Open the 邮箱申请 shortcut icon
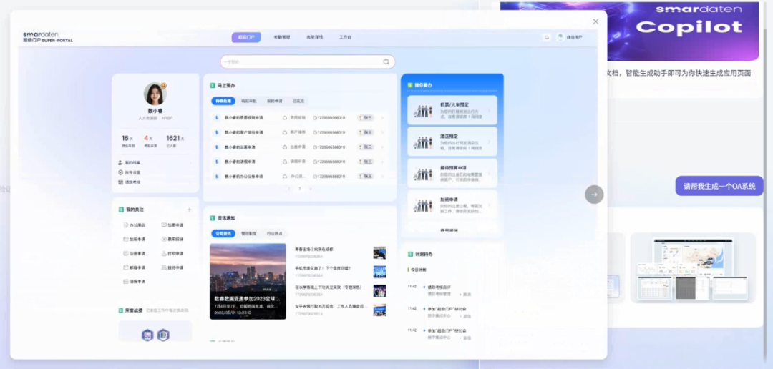Screen dimensions: 773x369 [x=126, y=267]
